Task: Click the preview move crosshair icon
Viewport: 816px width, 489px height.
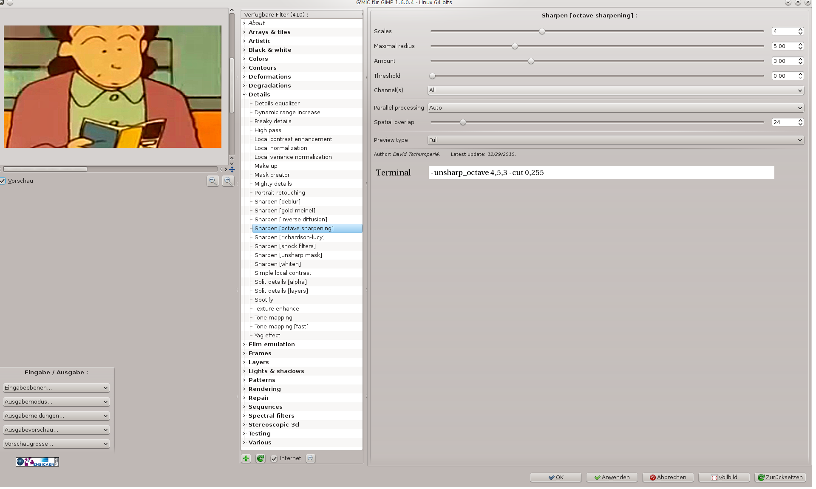Action: (x=232, y=169)
